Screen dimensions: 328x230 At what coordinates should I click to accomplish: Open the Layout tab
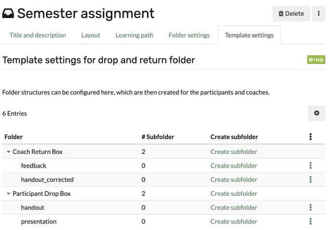click(x=91, y=35)
